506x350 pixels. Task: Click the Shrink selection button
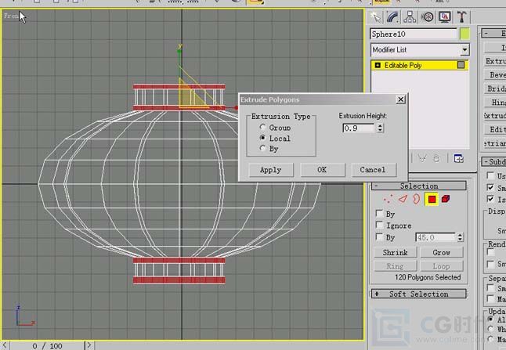click(396, 252)
